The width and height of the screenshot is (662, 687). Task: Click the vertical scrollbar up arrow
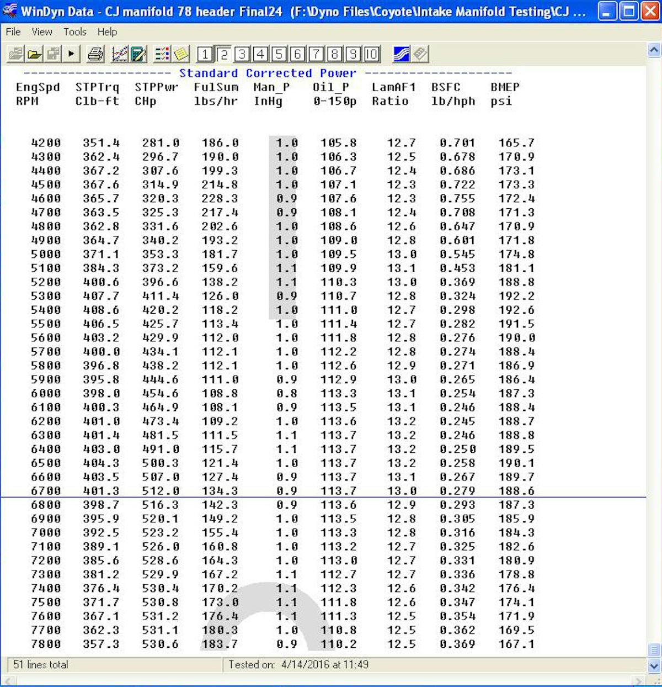[x=654, y=51]
